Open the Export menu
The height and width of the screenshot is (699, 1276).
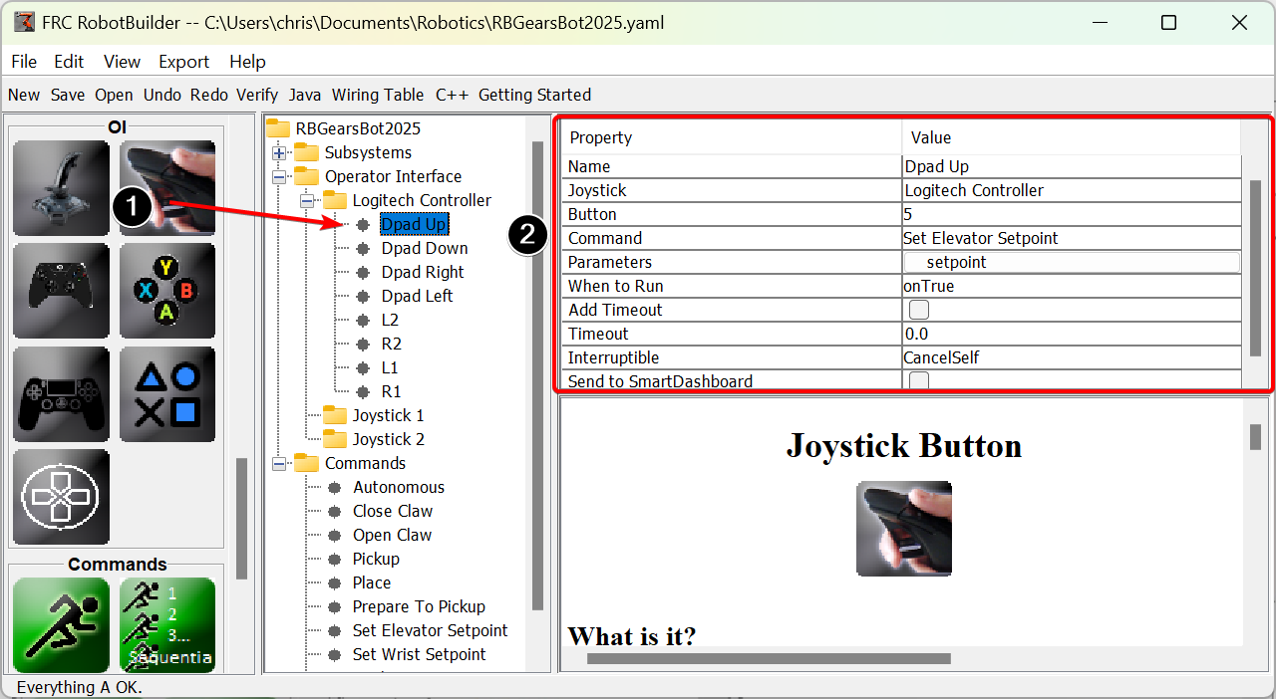click(x=184, y=62)
